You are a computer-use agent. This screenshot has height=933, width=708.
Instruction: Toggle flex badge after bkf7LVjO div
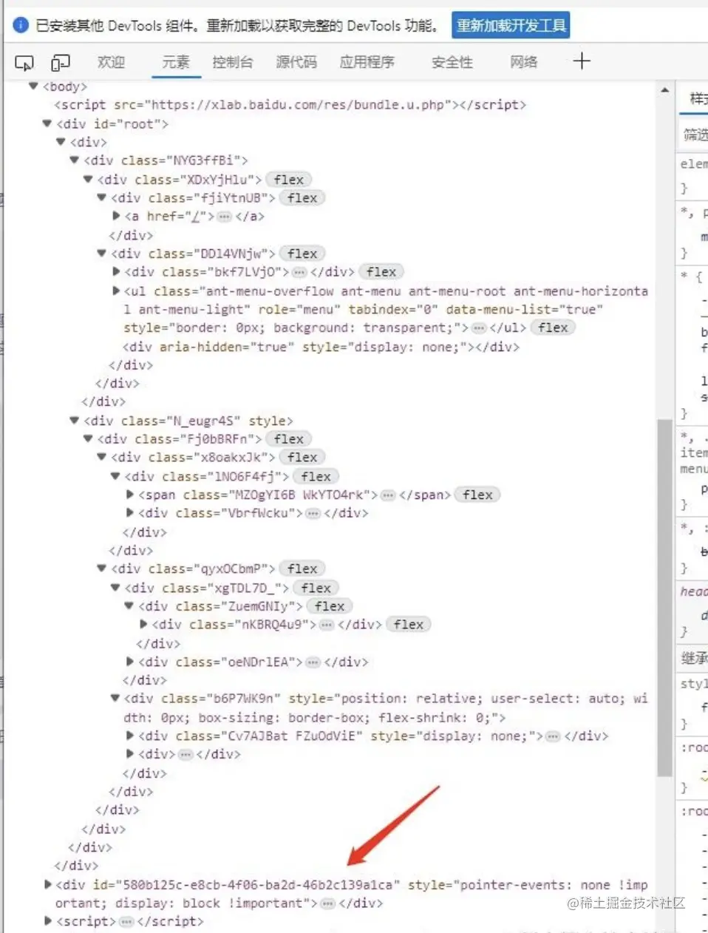click(381, 272)
